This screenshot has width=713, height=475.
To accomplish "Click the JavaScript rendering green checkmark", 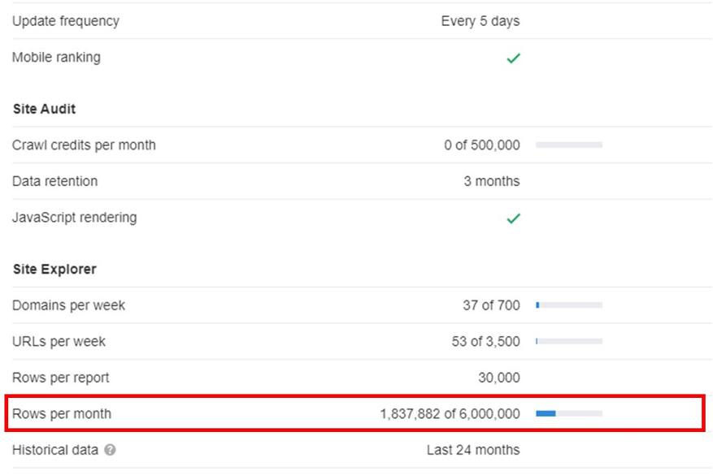I will (513, 218).
